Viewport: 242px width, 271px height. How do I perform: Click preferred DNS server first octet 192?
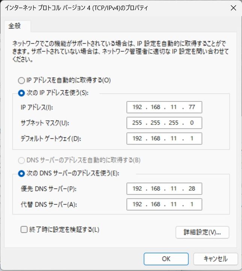click(x=137, y=189)
